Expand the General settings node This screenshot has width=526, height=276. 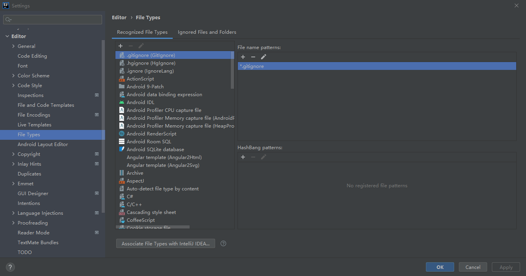coord(13,46)
